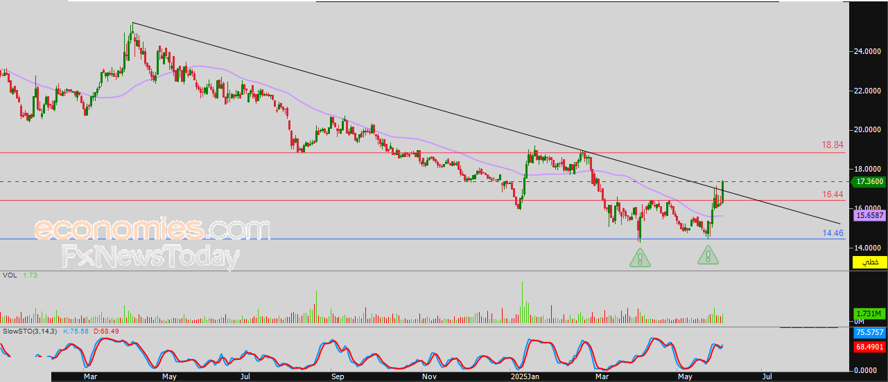This screenshot has width=888, height=382.
Task: Click the 24.0000 price axis label
Action: [x=867, y=51]
